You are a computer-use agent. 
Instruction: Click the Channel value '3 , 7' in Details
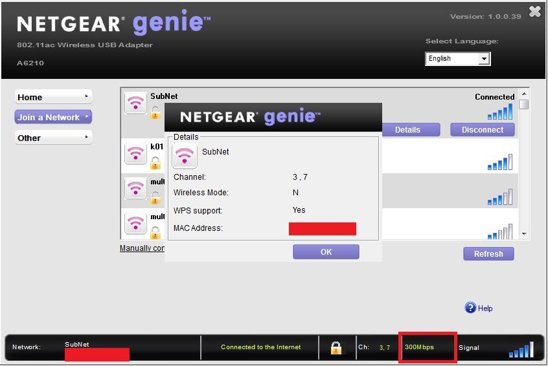300,177
